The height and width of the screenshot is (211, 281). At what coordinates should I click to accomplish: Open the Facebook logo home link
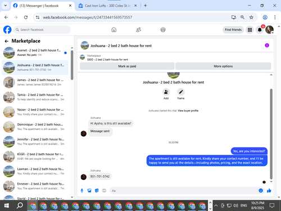pyautogui.click(x=7, y=30)
